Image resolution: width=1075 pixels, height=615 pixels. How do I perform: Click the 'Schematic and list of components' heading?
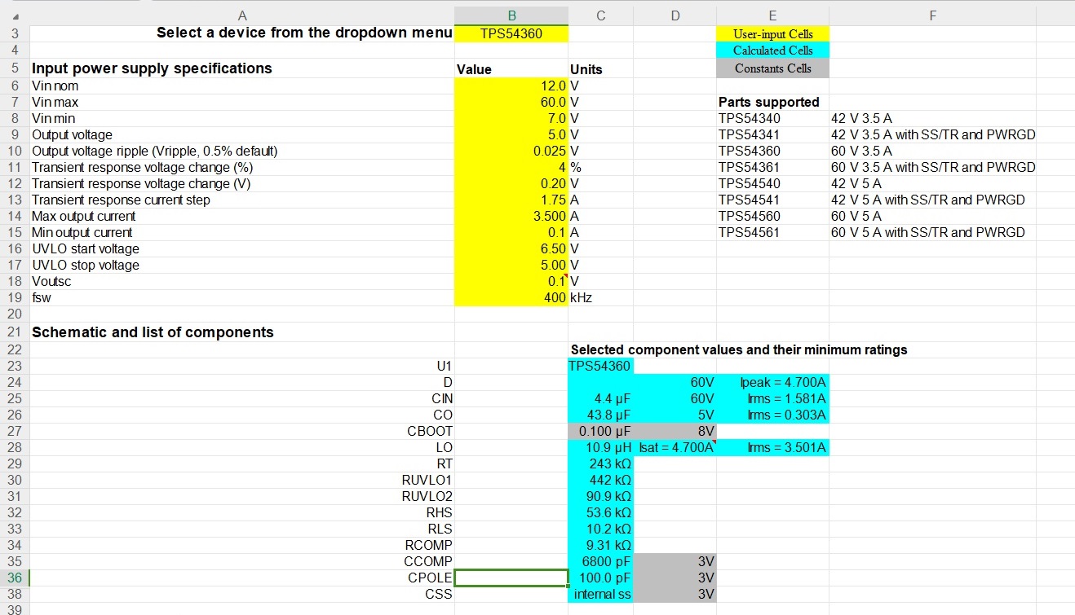(x=153, y=332)
